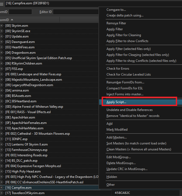Viewport: 182px width, 196px height.
Task: Select Delete ModGroups...
Action: tap(121, 163)
